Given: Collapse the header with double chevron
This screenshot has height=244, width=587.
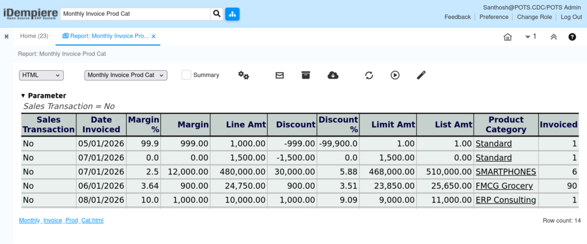Looking at the screenshot, I should click(554, 37).
